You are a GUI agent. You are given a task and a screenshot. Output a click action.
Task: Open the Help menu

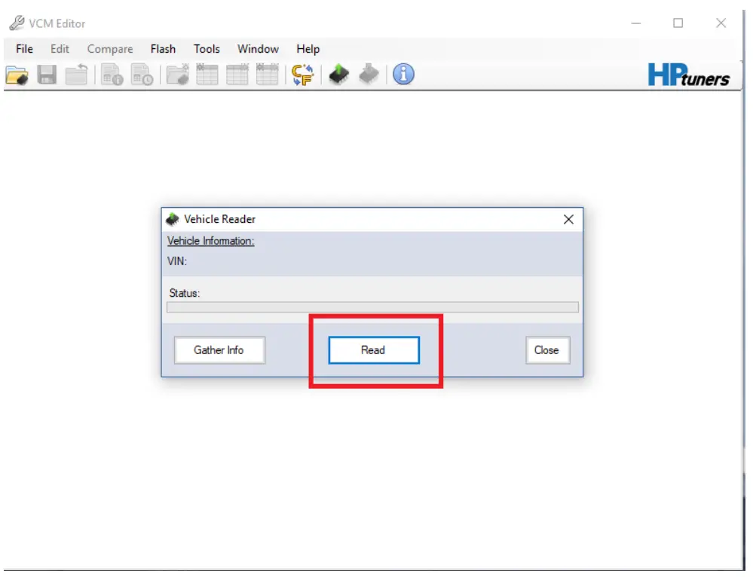(x=307, y=48)
